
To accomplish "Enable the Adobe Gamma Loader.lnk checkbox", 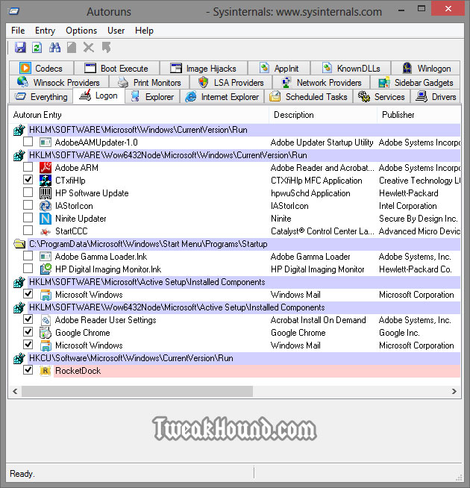I will click(28, 256).
